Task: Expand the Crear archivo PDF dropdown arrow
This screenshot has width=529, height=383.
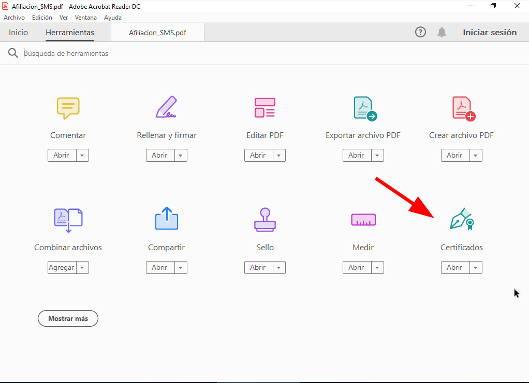Action: [x=476, y=155]
